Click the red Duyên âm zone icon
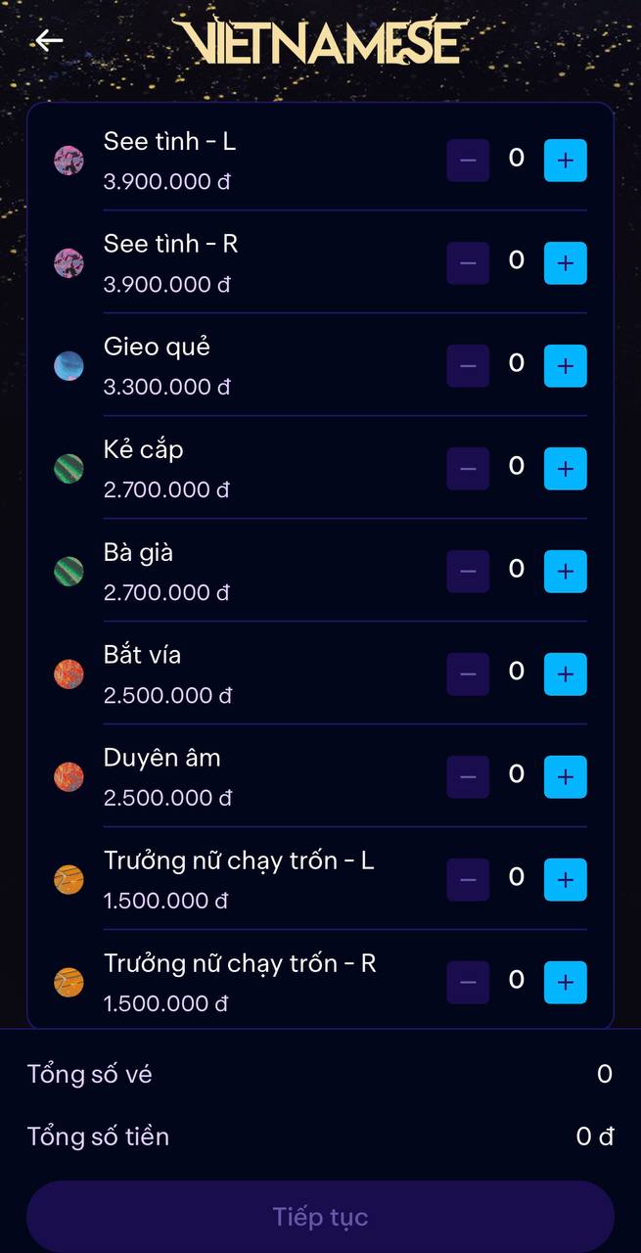This screenshot has height=1253, width=641. (69, 777)
